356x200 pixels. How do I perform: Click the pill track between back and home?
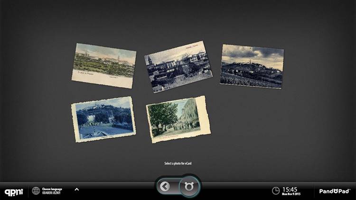pos(177,187)
